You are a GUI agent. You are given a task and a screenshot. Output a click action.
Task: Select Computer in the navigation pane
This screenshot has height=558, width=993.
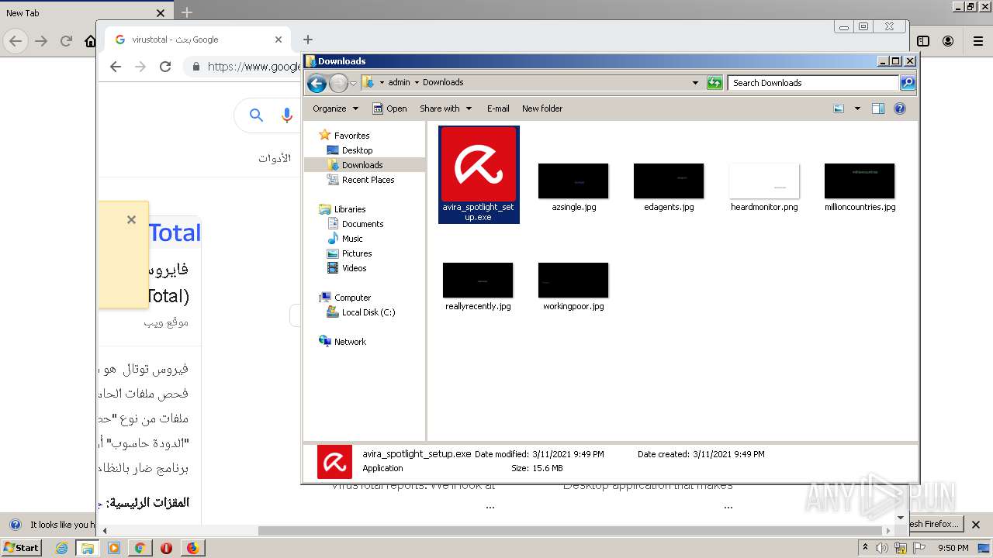pos(352,298)
